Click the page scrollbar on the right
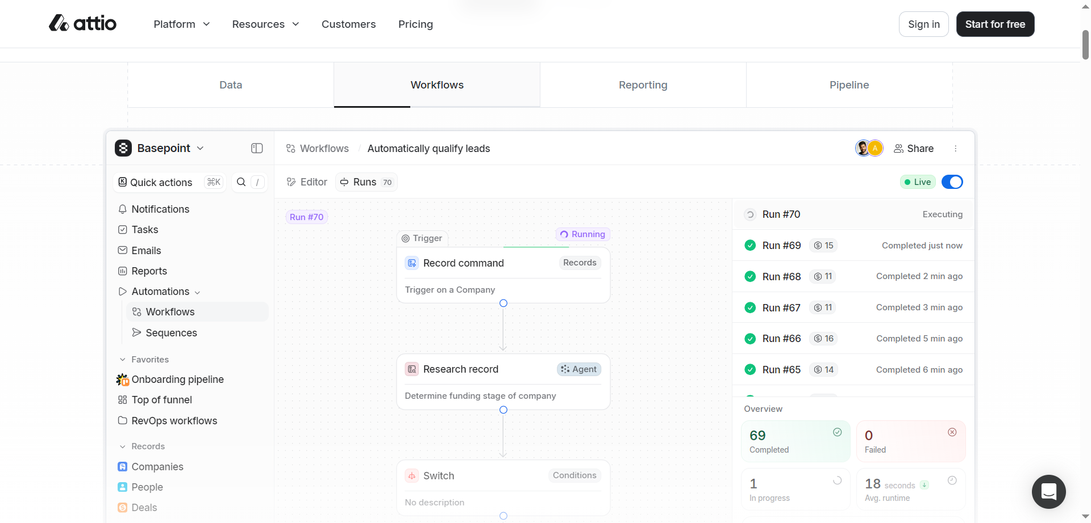 1085,43
